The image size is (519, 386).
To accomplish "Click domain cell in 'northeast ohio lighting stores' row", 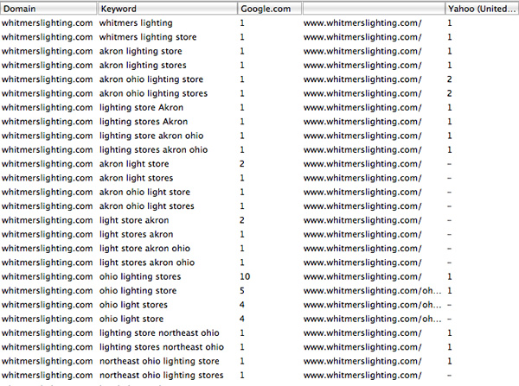I will [47, 376].
